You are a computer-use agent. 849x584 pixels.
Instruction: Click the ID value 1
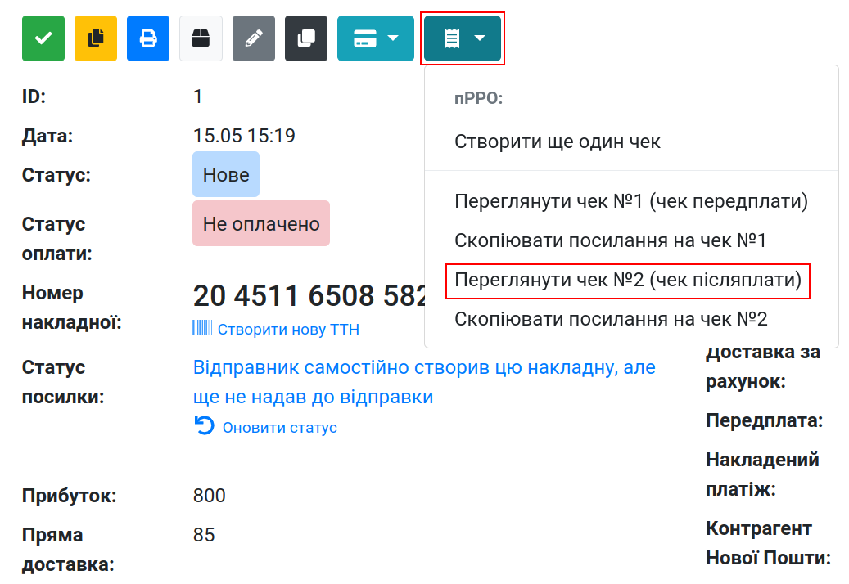click(197, 97)
